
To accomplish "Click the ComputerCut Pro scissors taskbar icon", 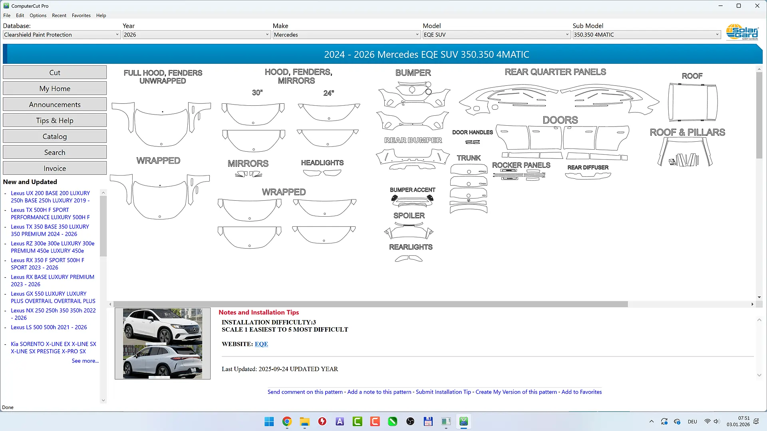I will (463, 421).
